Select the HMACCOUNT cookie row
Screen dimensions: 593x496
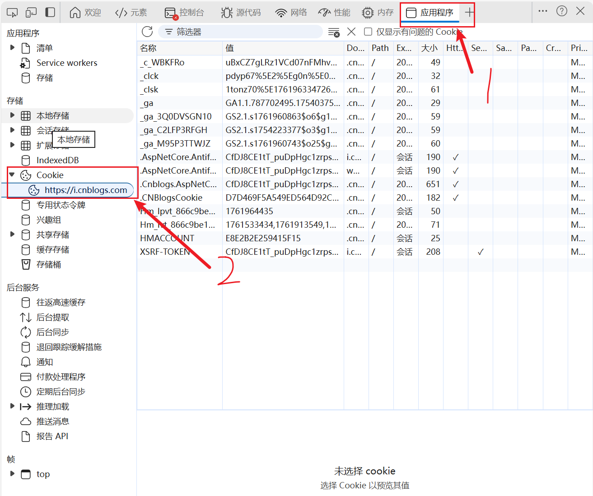[365, 238]
